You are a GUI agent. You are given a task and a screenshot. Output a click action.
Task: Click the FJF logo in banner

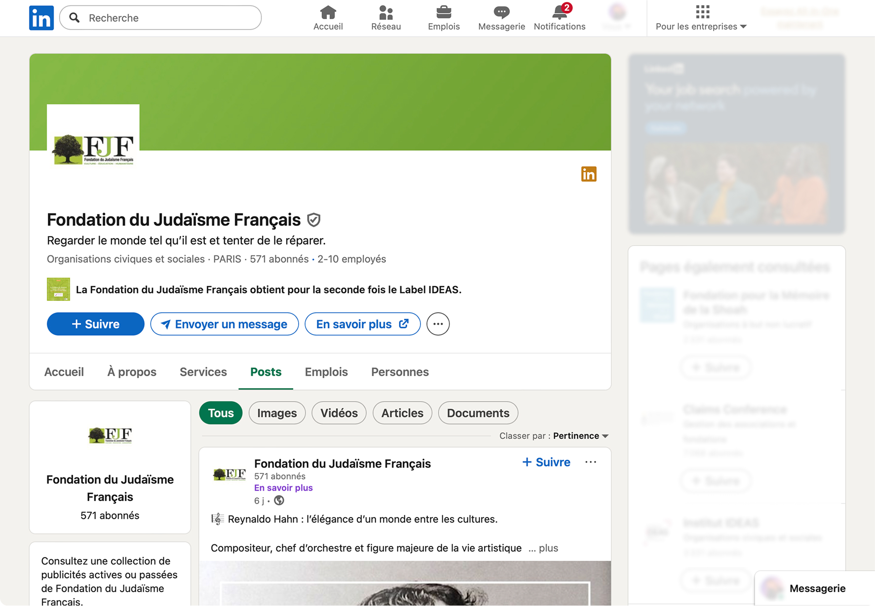pyautogui.click(x=93, y=150)
